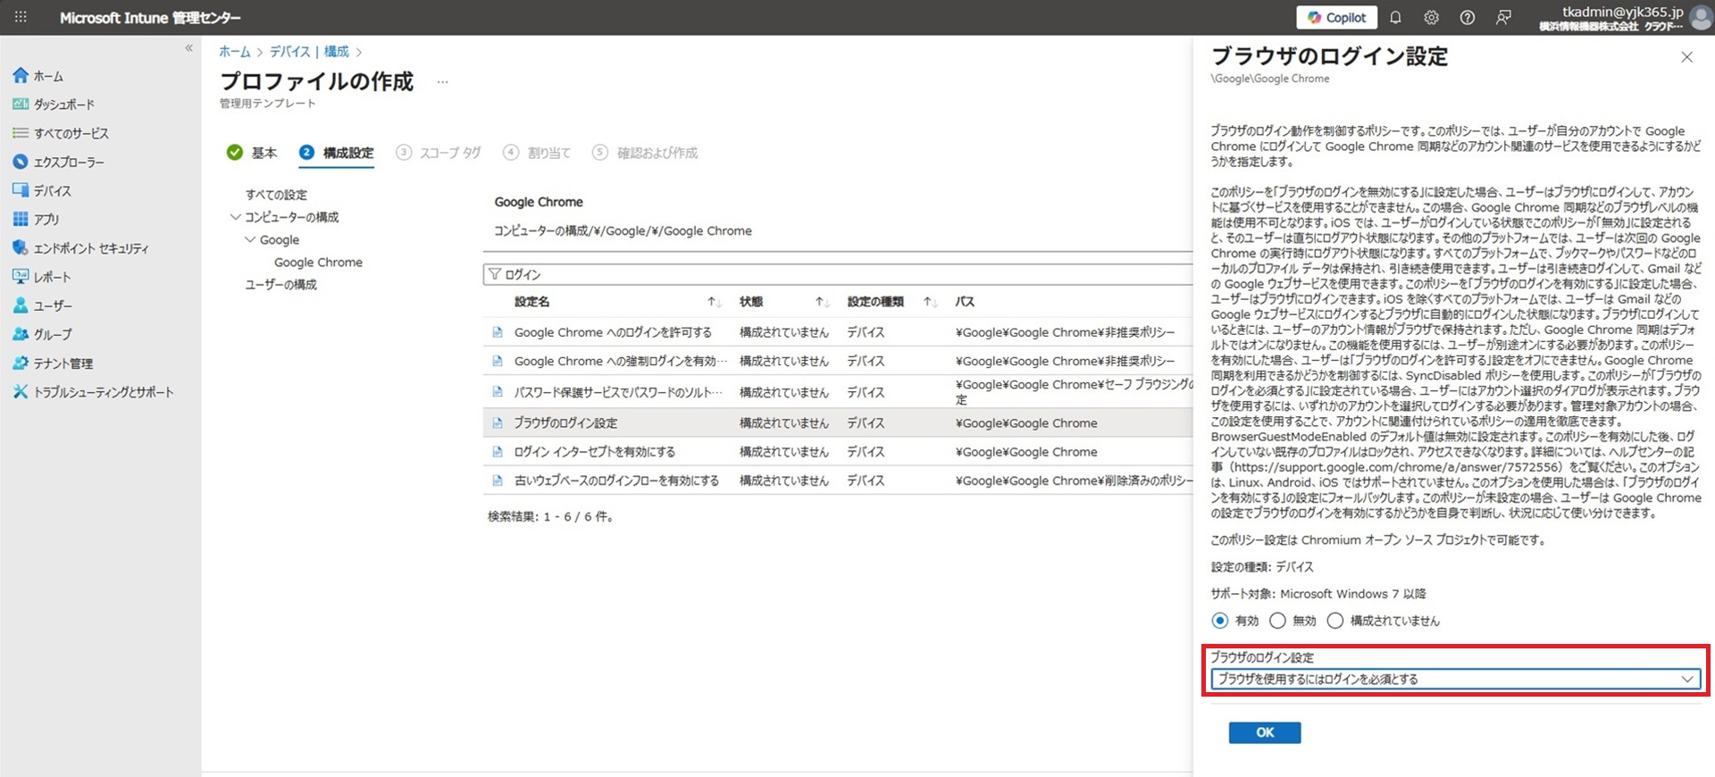Image resolution: width=1715 pixels, height=777 pixels.
Task: Click the ホーム icon in sidebar
Action: click(21, 76)
